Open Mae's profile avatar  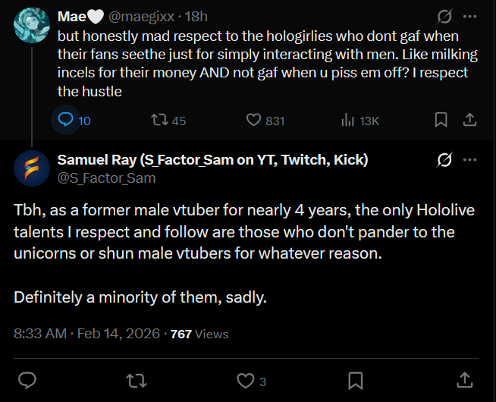(30, 27)
